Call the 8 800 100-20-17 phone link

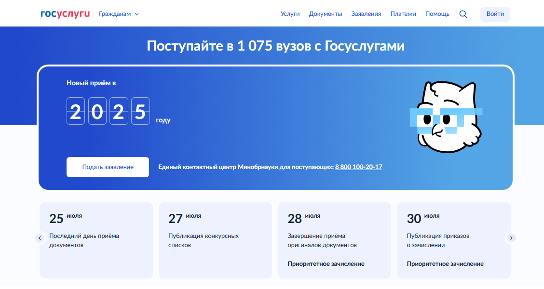click(358, 167)
